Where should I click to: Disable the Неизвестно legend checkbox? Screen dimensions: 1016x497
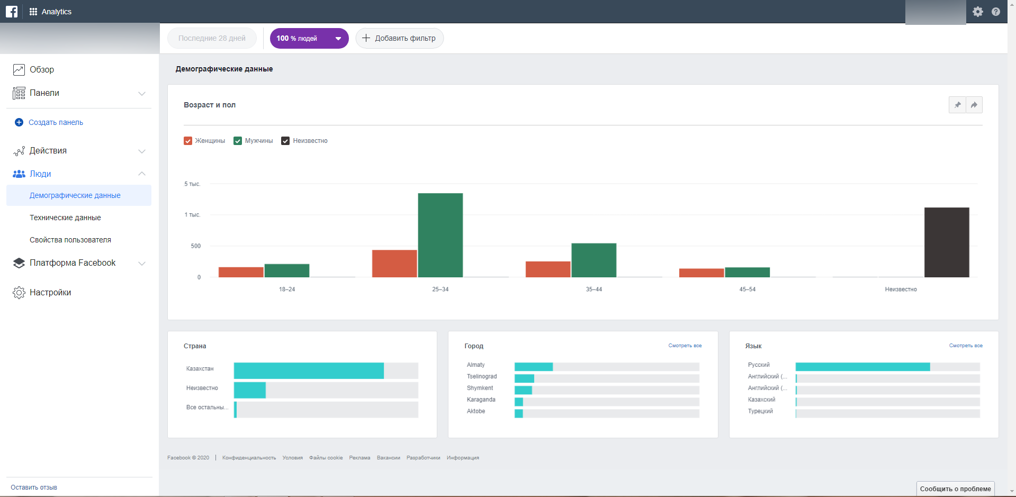(285, 141)
